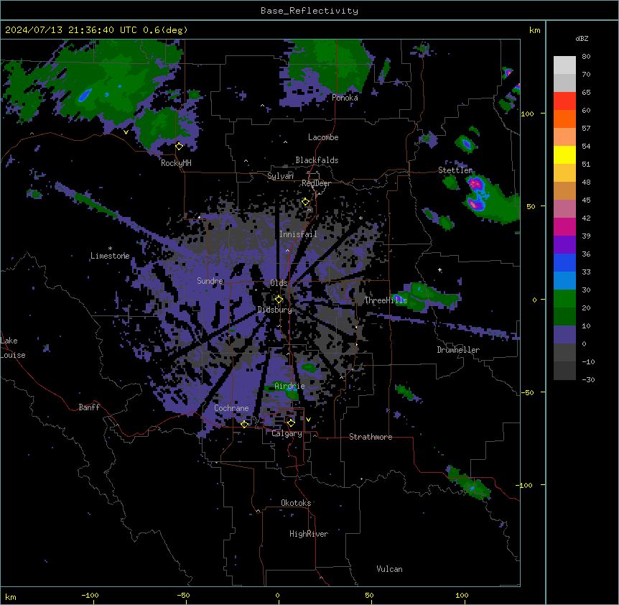Screen dimensions: 619x605
Task: Click the Ponoka town label
Action: [x=345, y=98]
